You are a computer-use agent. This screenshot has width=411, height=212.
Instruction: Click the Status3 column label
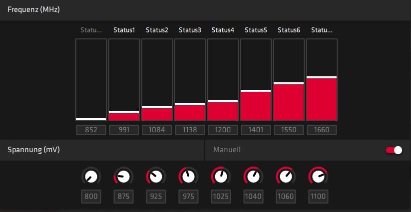click(x=190, y=30)
